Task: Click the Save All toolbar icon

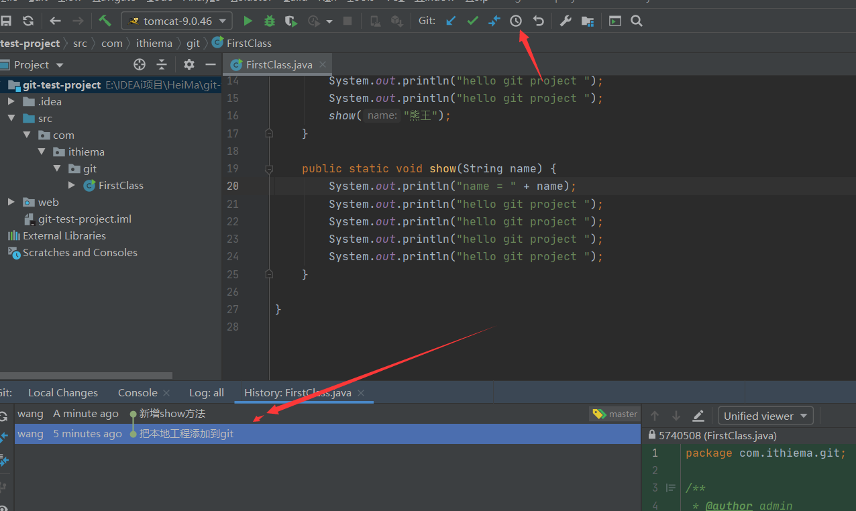Action: [x=6, y=21]
